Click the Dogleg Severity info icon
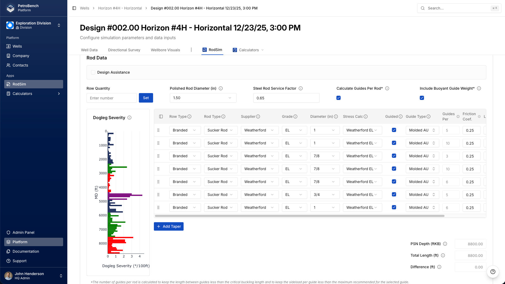 pos(129,118)
